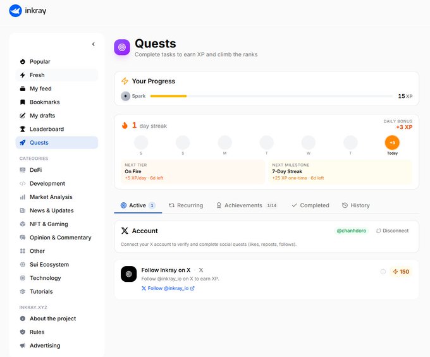Click the Monday streak circle
Screen dimensions: 430x357
[225, 142]
